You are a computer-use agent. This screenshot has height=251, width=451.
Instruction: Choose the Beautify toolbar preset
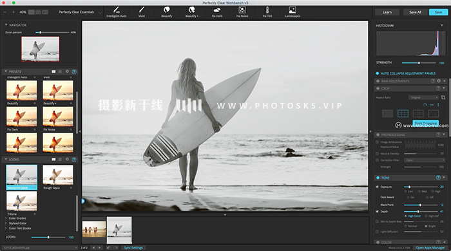click(166, 12)
